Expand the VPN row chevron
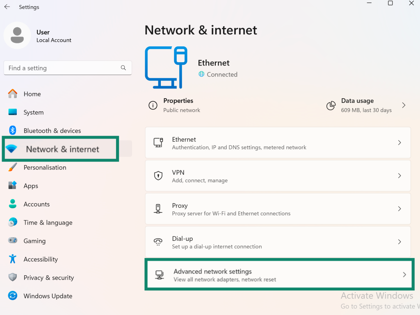Viewport: 420px width, 315px height. click(399, 175)
